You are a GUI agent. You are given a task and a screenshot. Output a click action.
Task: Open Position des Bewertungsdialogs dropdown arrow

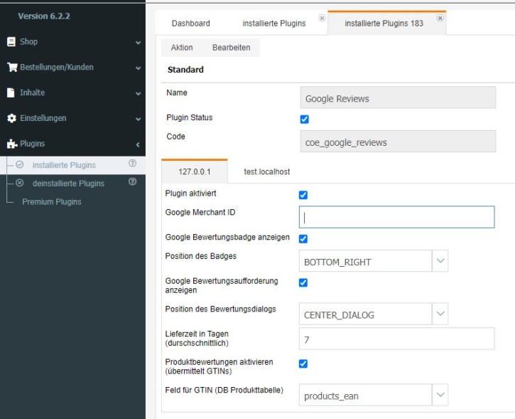(x=440, y=314)
